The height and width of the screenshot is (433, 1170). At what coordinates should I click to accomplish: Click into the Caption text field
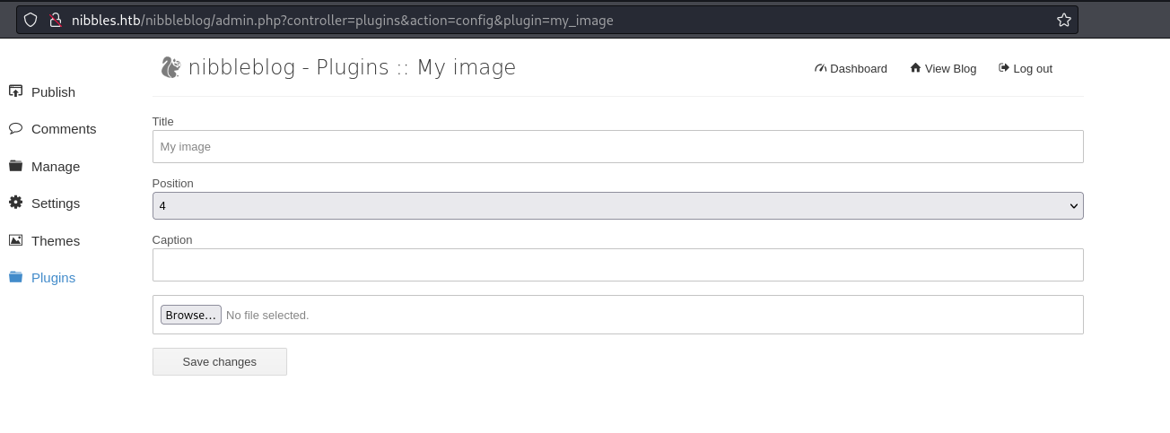[617, 264]
